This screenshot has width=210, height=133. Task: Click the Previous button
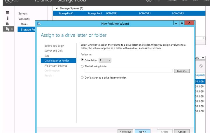pos(125,131)
